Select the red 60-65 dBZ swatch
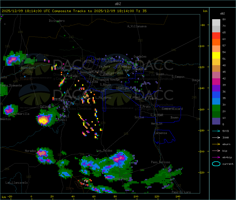 [216, 36]
